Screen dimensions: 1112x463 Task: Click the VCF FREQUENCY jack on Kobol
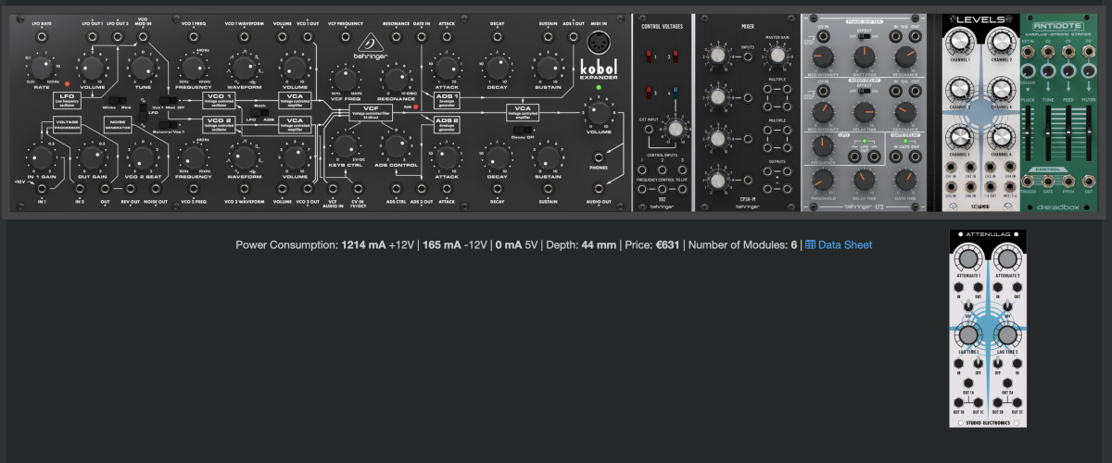[x=345, y=36]
